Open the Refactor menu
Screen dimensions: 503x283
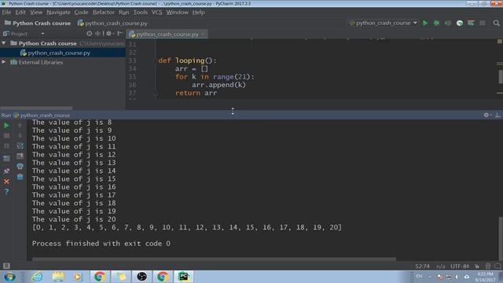tap(104, 13)
